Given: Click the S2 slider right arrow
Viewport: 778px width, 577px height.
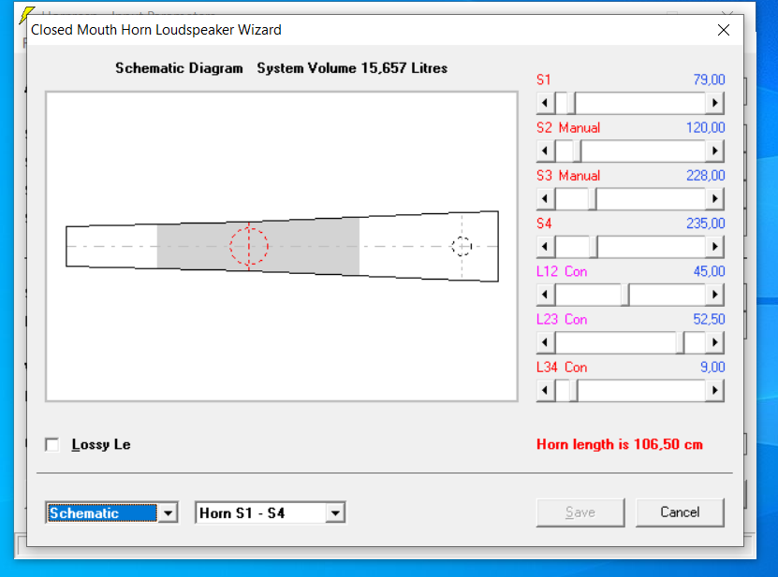Looking at the screenshot, I should [714, 151].
